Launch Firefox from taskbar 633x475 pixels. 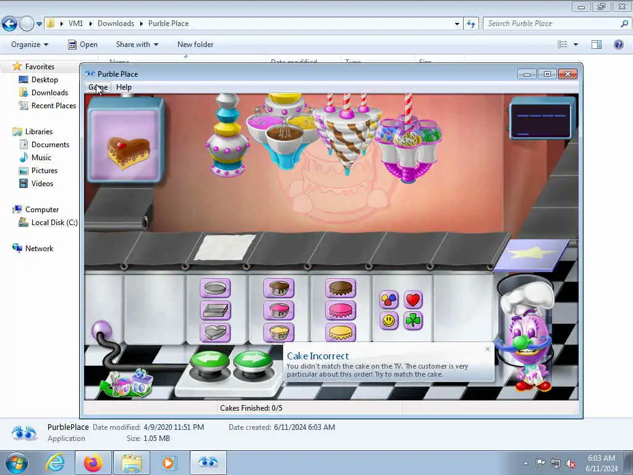pyautogui.click(x=93, y=463)
